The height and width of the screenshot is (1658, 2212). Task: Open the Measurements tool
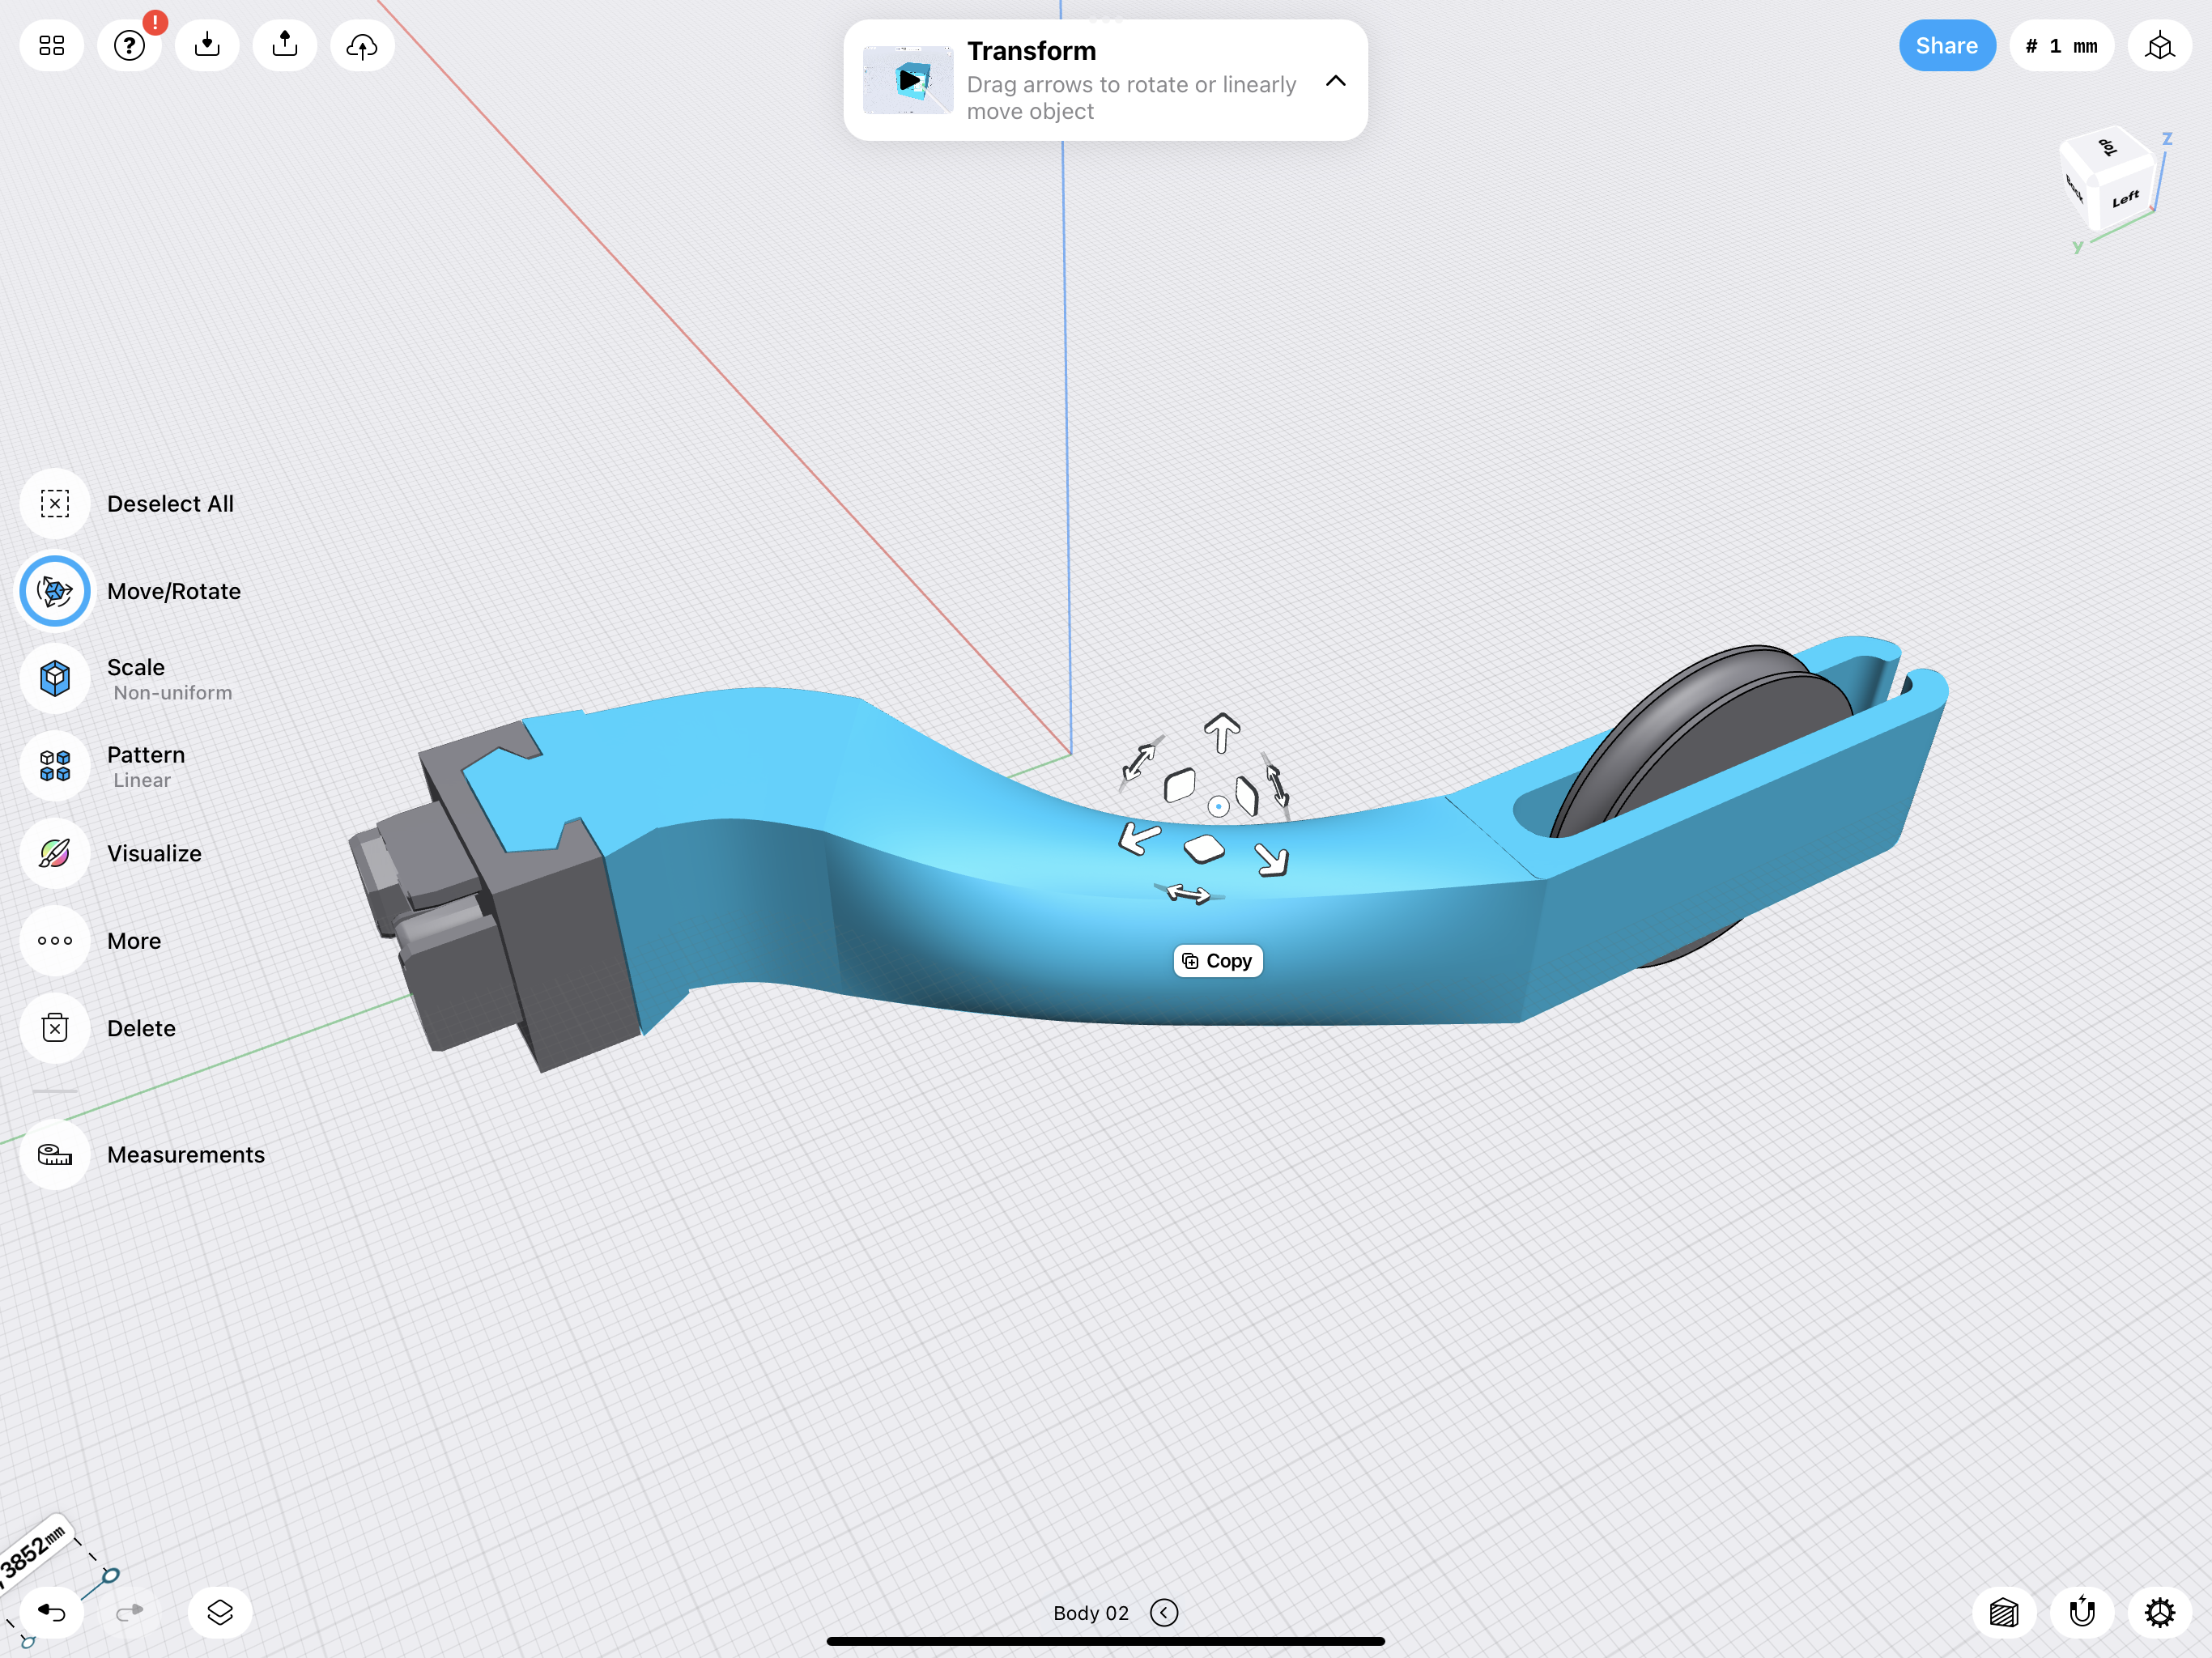[55, 1154]
